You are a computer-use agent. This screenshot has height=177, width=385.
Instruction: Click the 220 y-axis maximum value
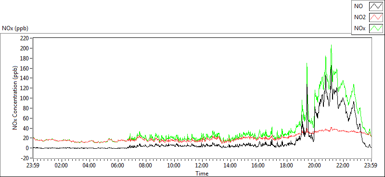(x=26, y=38)
